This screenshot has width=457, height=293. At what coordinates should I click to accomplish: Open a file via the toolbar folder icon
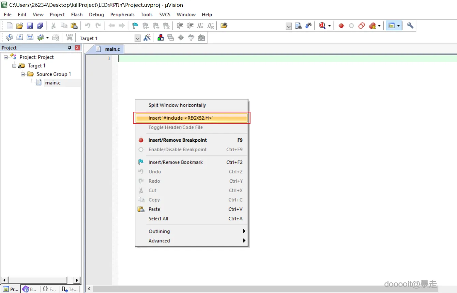[19, 26]
